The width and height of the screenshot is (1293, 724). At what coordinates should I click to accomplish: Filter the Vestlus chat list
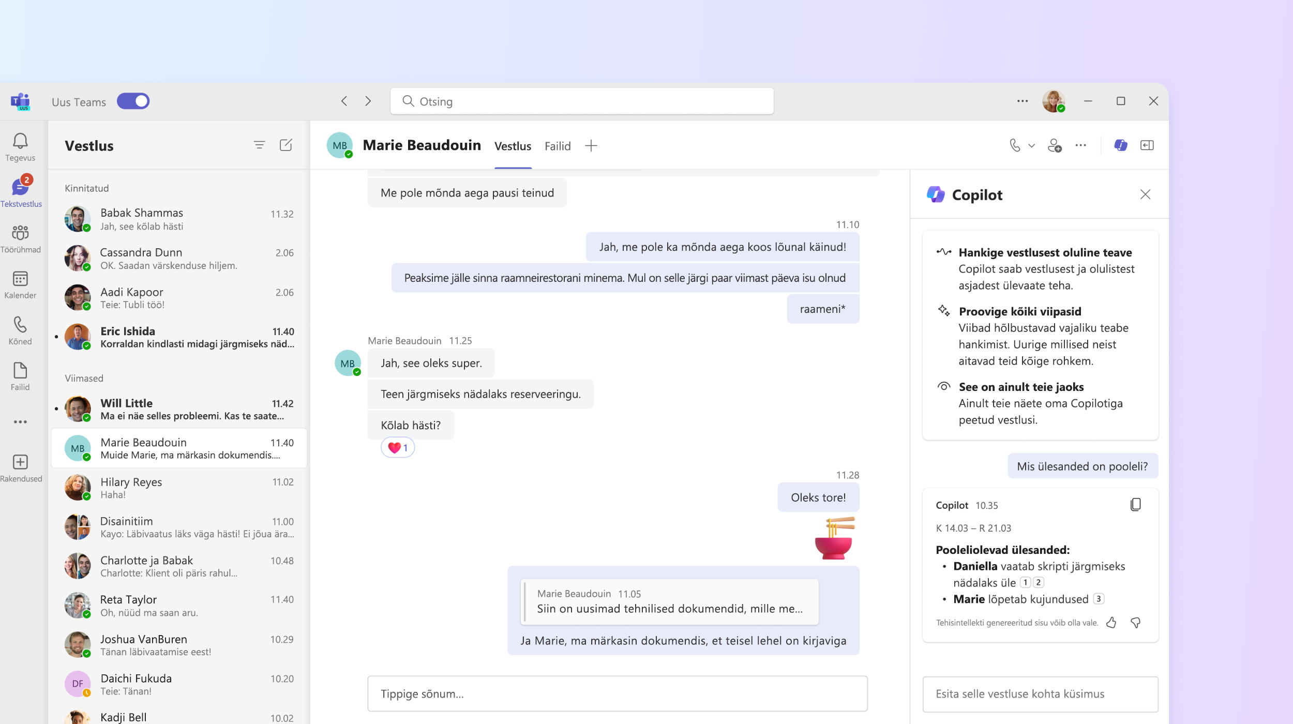(259, 145)
